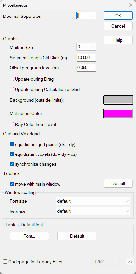The image size is (136, 274).
Task: Click the gray Background color swatch
Action: click(x=118, y=100)
